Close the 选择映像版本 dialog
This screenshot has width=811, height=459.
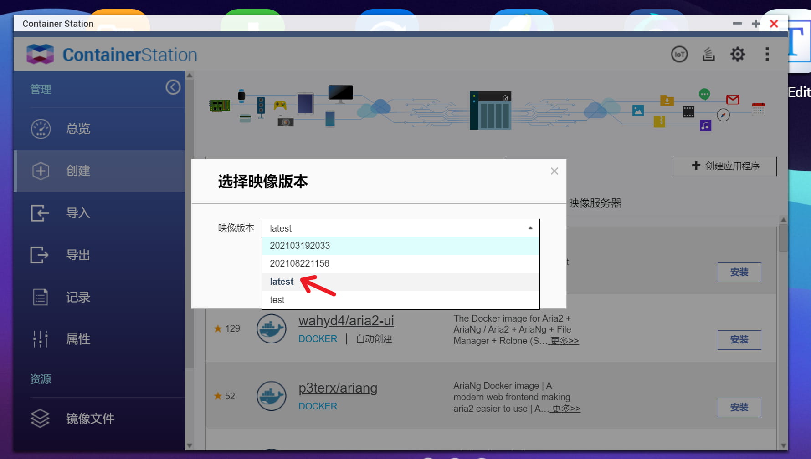point(554,171)
